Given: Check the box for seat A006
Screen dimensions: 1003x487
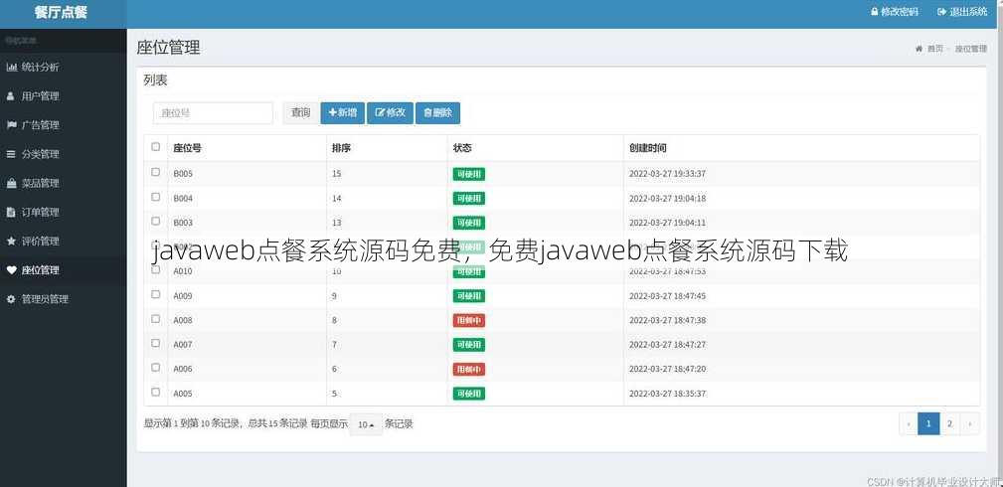Looking at the screenshot, I should pos(155,368).
